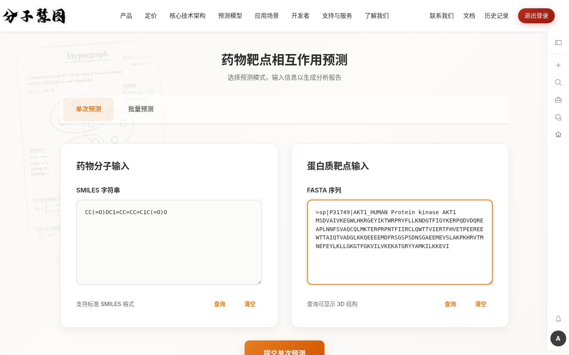Open the toolbox briefcase icon
Image resolution: width=569 pixels, height=355 pixels.
(558, 100)
